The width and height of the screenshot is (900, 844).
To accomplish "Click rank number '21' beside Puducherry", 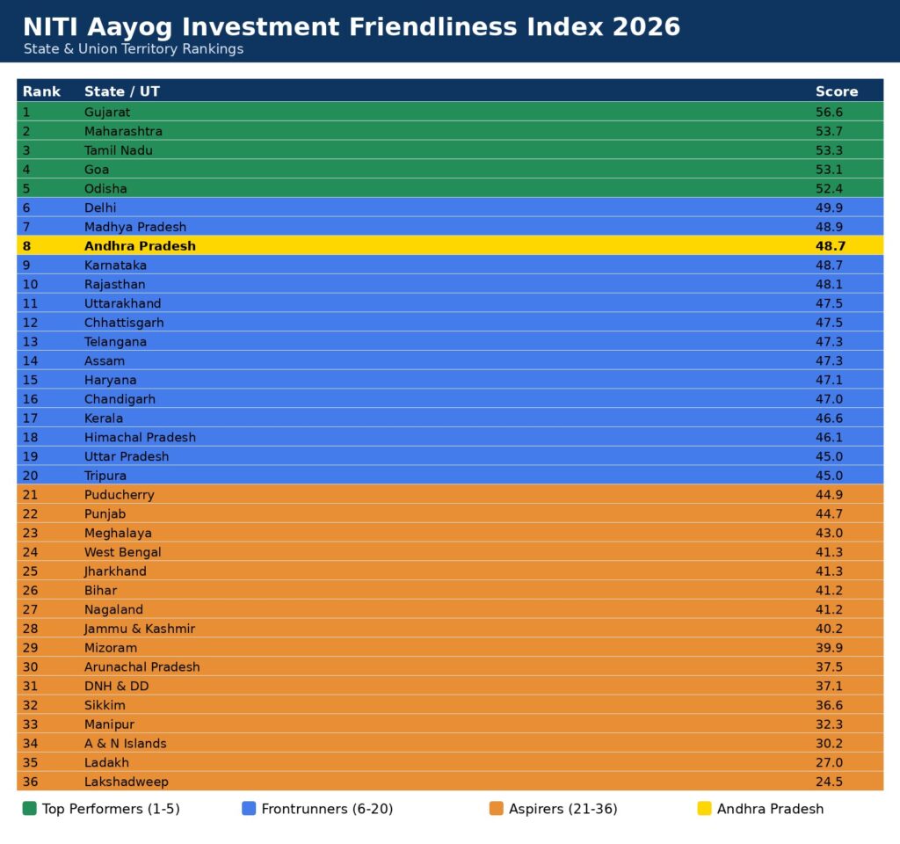I will pos(31,495).
